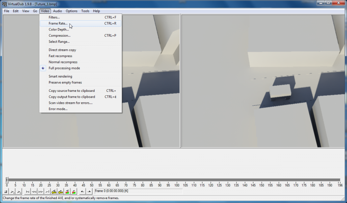Step backward one frame
The image size is (347, 203).
pos(34,191)
